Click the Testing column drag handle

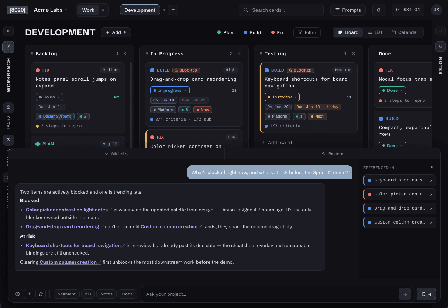261,54
